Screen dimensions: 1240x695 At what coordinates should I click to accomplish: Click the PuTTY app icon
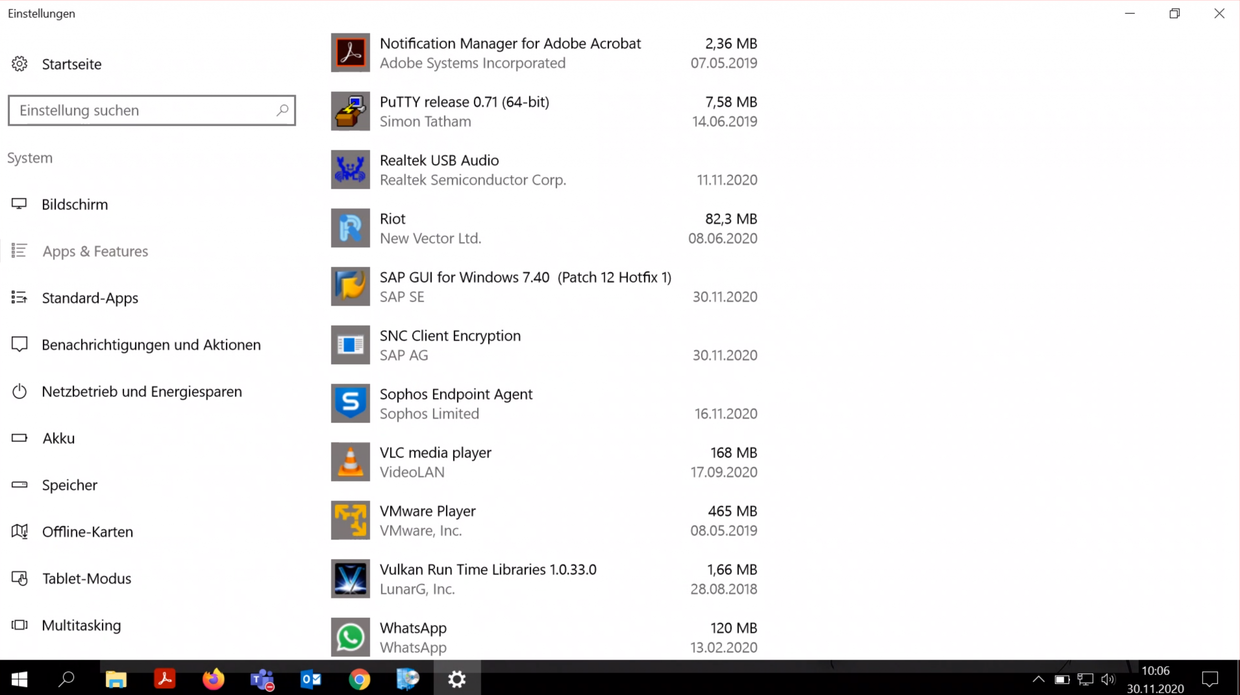click(x=350, y=111)
